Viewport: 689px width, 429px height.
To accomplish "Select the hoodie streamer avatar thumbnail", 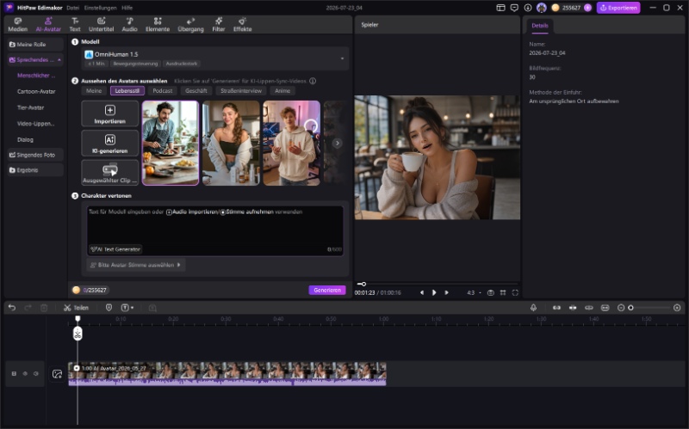I will pos(292,143).
